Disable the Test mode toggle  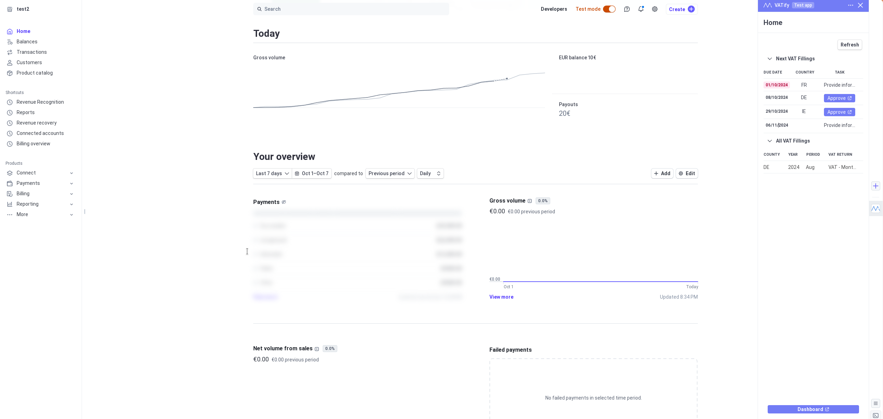(x=609, y=9)
